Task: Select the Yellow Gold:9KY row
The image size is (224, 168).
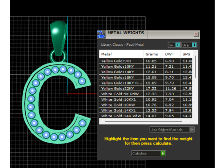Action: pos(146,61)
